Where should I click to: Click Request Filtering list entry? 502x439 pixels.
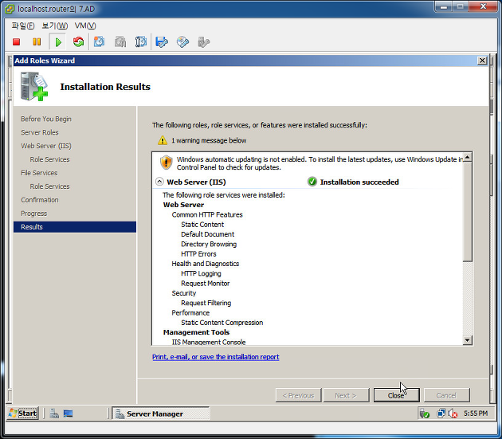[206, 303]
